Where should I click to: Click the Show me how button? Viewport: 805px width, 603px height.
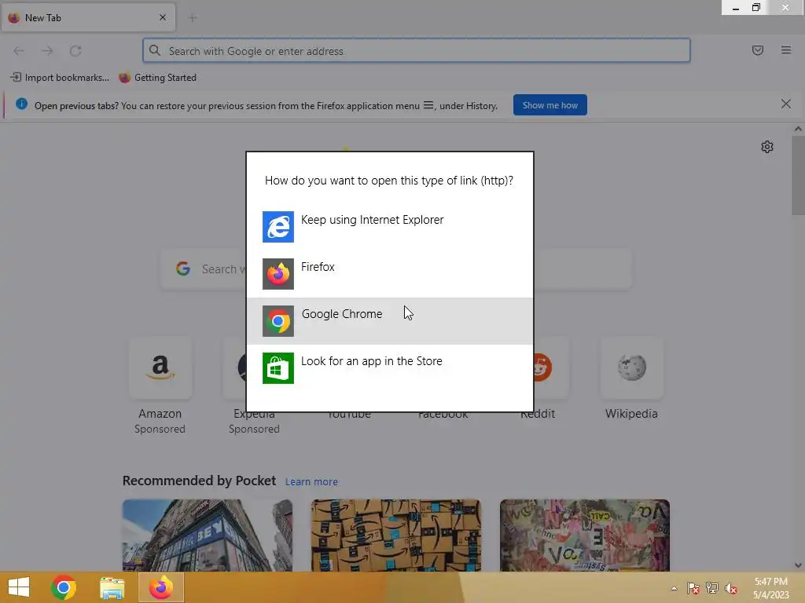coord(550,105)
